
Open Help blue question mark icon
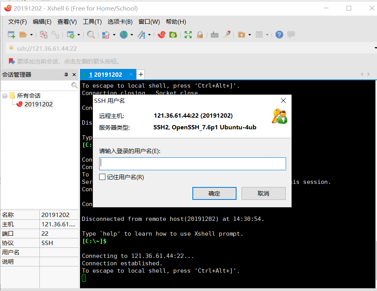(x=279, y=35)
